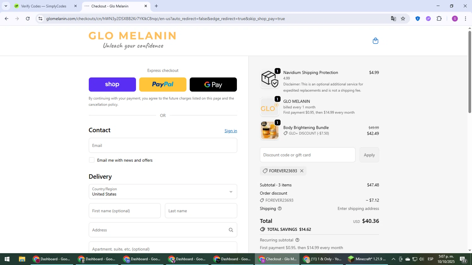View site information icon in address bar
The image size is (472, 265).
pos(40,19)
